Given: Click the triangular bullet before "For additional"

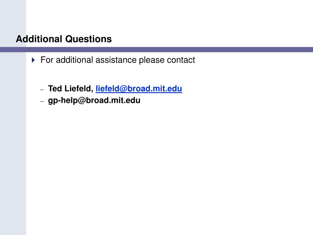Looking at the screenshot, I should [33, 60].
